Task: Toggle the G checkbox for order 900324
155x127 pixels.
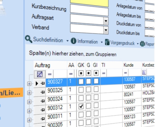Action: [x=88, y=98]
